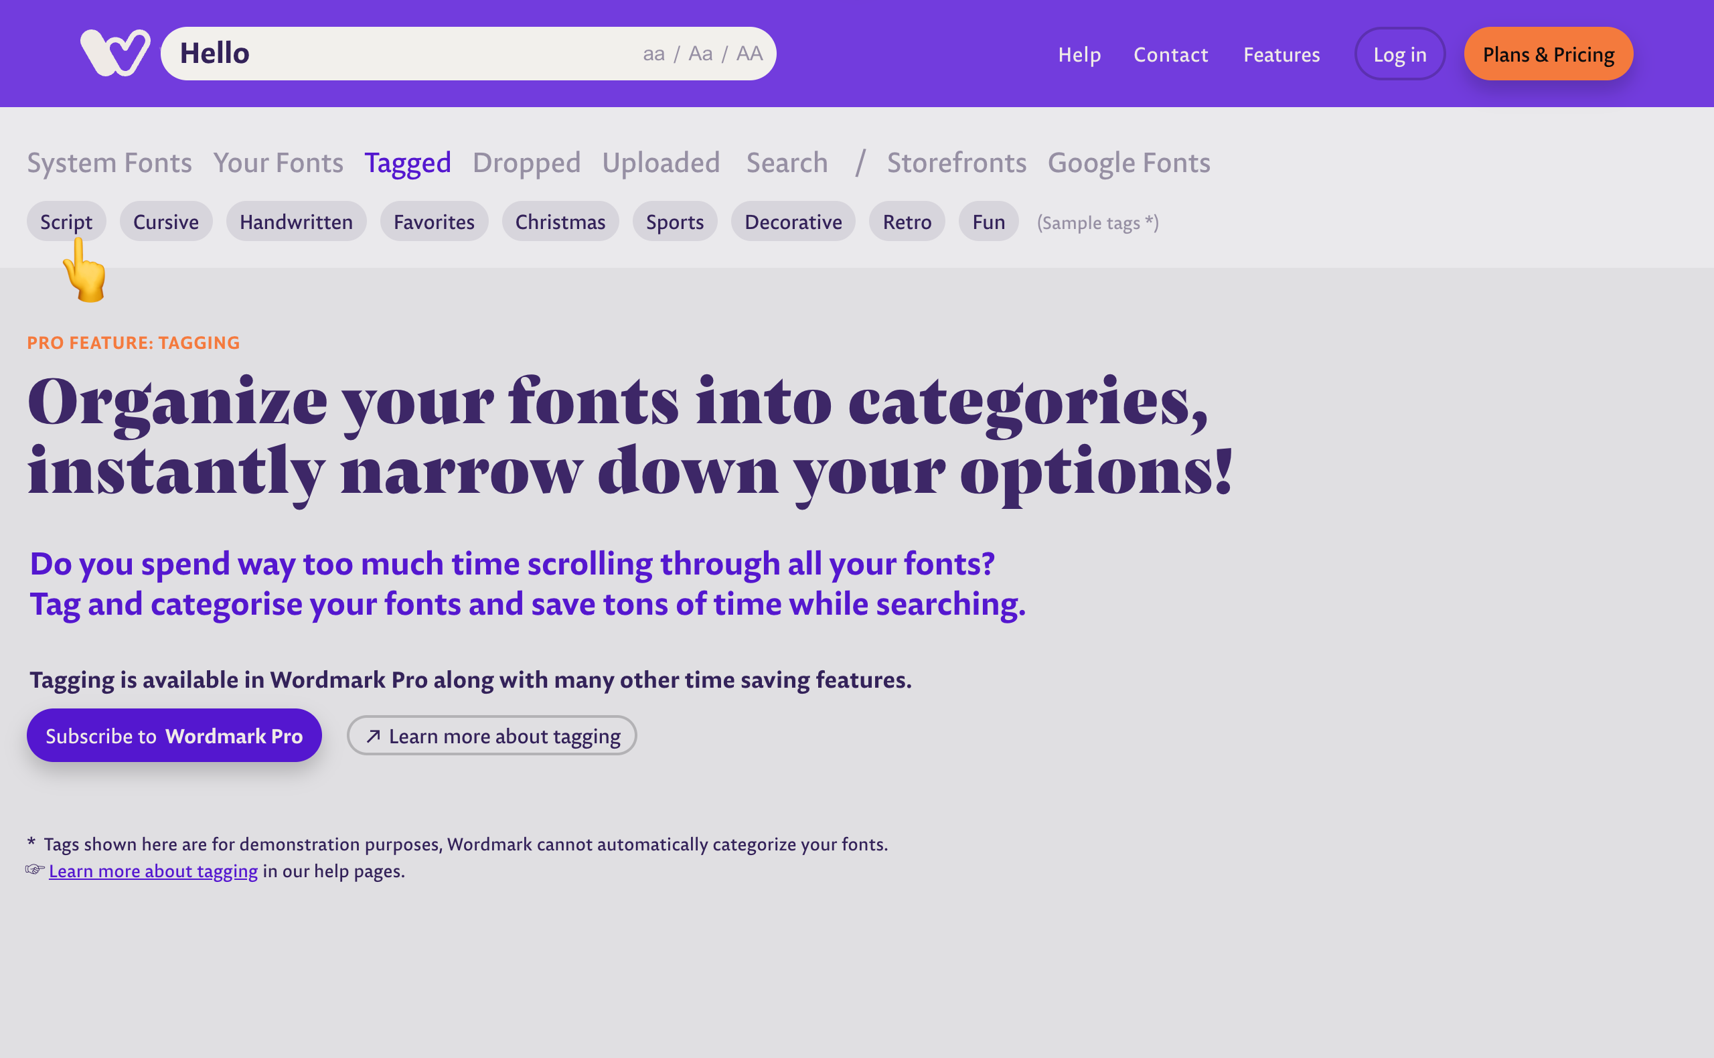Open Plans & Pricing
The height and width of the screenshot is (1058, 1714).
click(1548, 55)
